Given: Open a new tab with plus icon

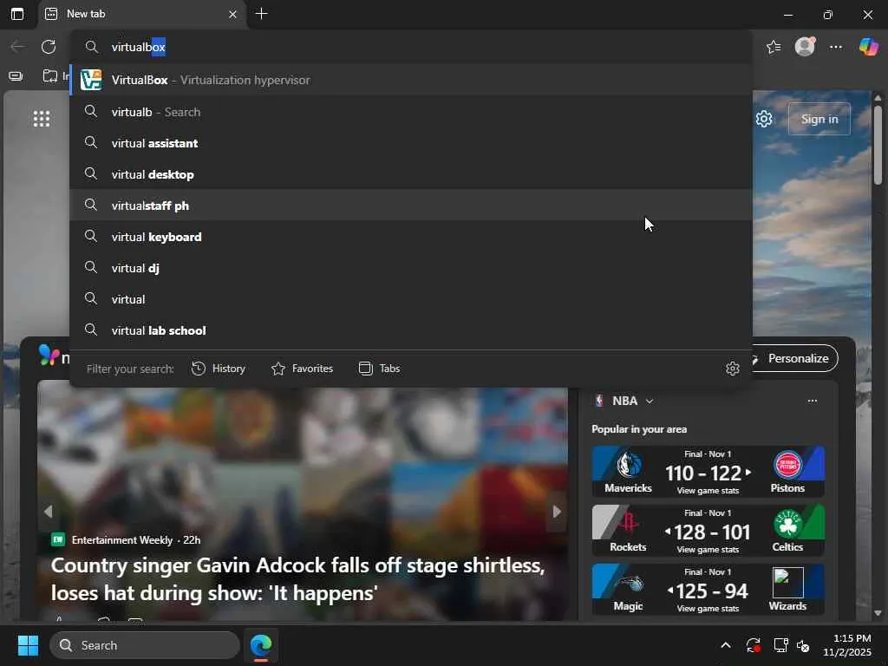Looking at the screenshot, I should [x=262, y=14].
